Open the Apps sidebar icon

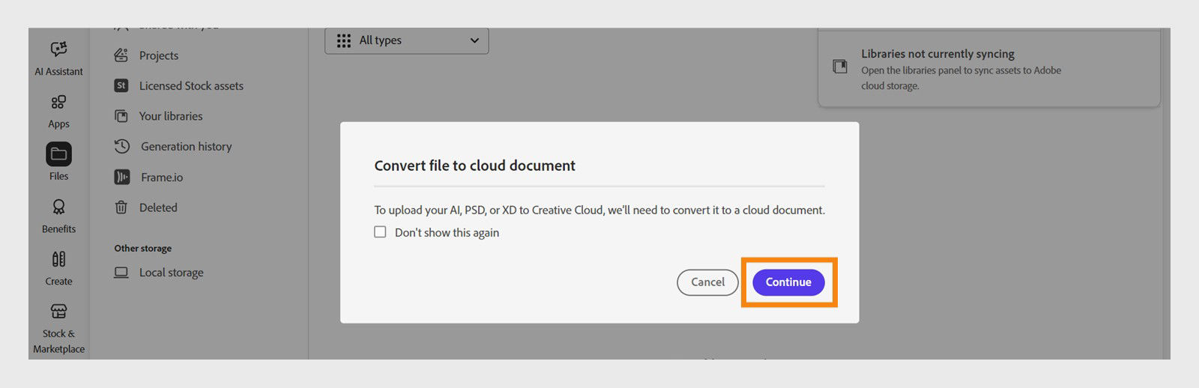58,102
